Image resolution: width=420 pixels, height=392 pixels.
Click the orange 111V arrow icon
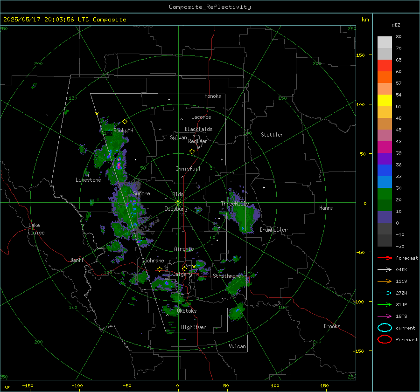(x=385, y=281)
